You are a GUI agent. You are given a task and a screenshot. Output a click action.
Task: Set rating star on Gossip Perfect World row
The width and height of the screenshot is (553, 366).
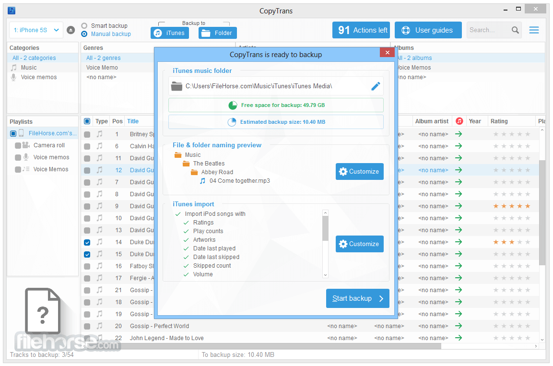point(511,326)
